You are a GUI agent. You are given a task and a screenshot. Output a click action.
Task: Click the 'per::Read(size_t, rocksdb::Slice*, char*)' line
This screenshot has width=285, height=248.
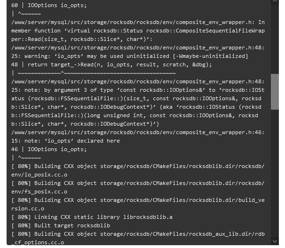[82, 39]
